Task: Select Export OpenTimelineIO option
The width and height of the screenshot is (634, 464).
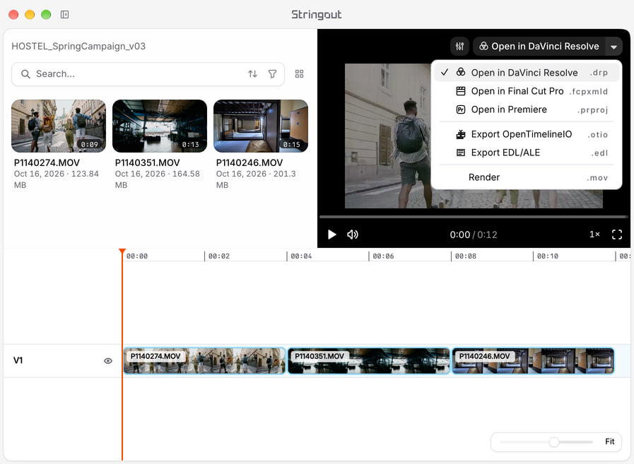Action: (x=527, y=134)
